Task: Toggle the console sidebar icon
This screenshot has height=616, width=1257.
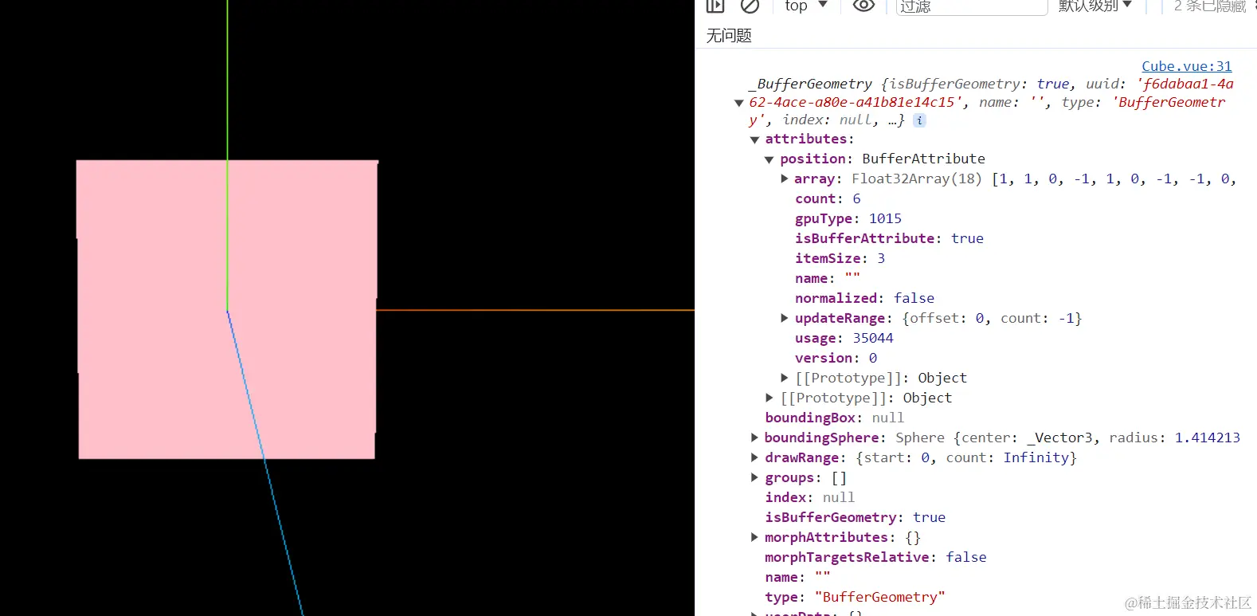Action: 715,6
